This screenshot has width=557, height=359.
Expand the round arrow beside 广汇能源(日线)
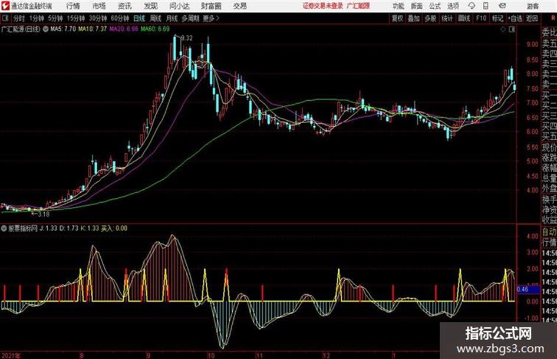click(45, 29)
